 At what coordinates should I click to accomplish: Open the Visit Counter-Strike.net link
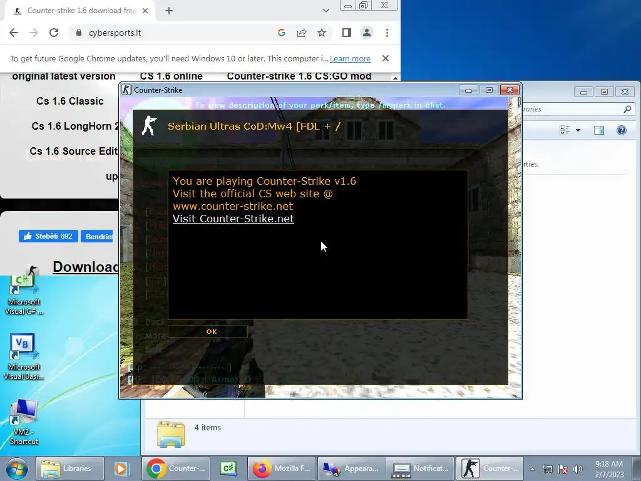point(233,219)
